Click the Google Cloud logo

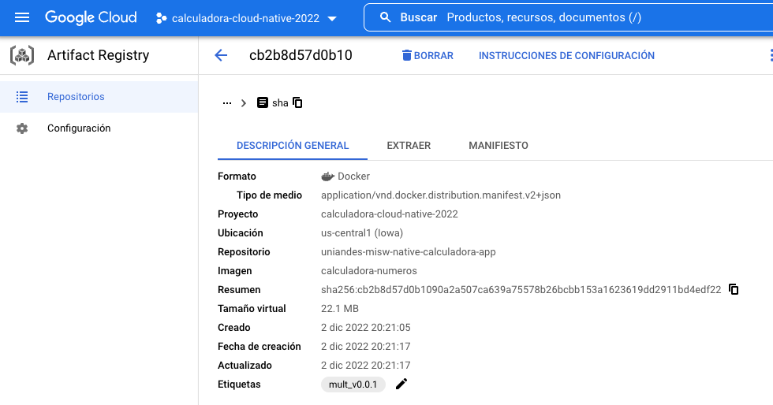tap(91, 18)
